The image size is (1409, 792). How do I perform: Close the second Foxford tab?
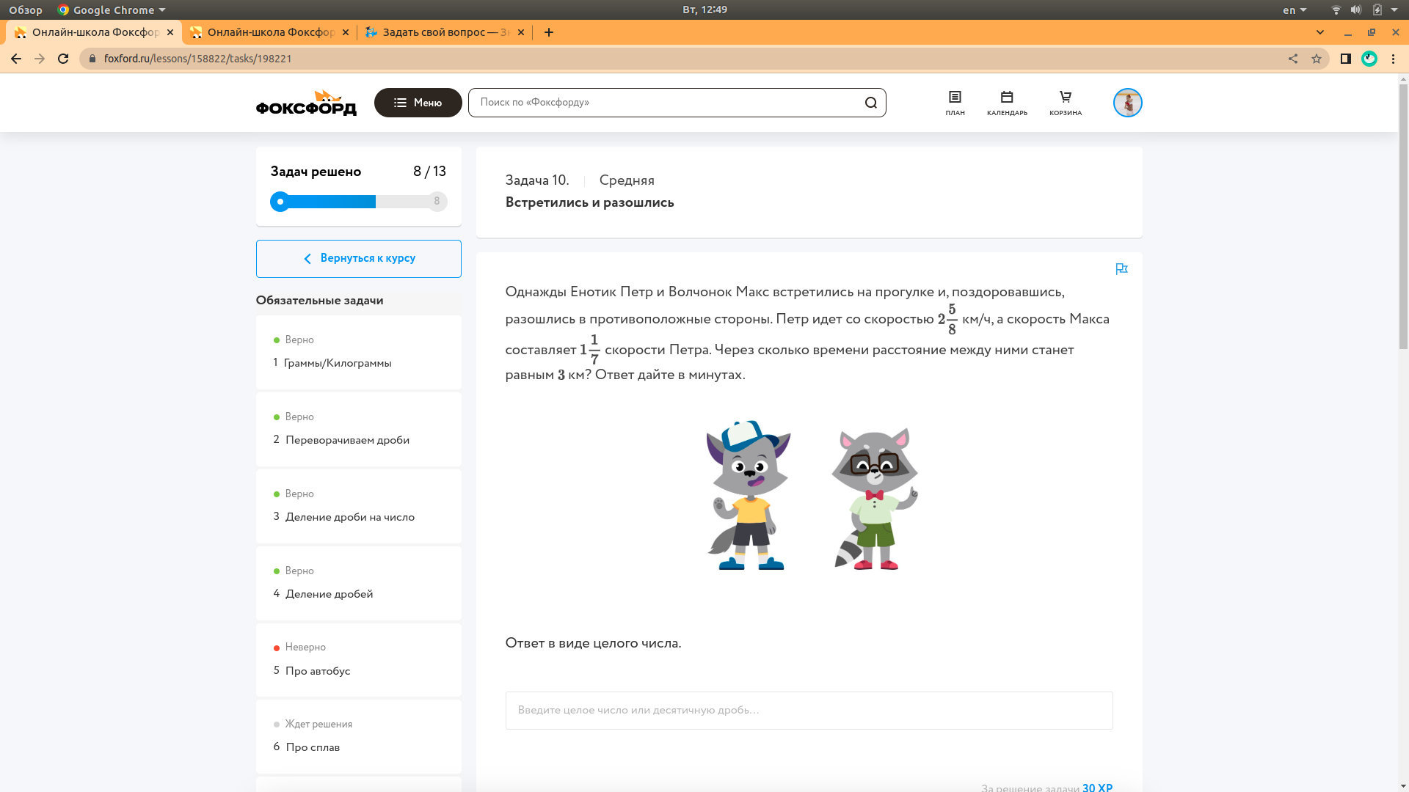346,32
